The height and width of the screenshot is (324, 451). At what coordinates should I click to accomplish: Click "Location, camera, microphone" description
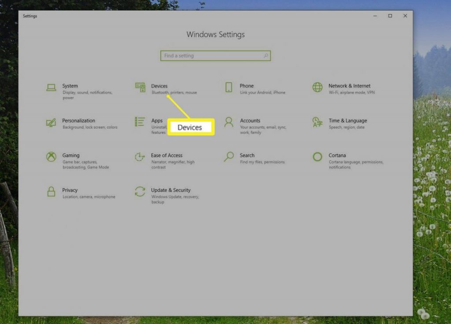89,197
